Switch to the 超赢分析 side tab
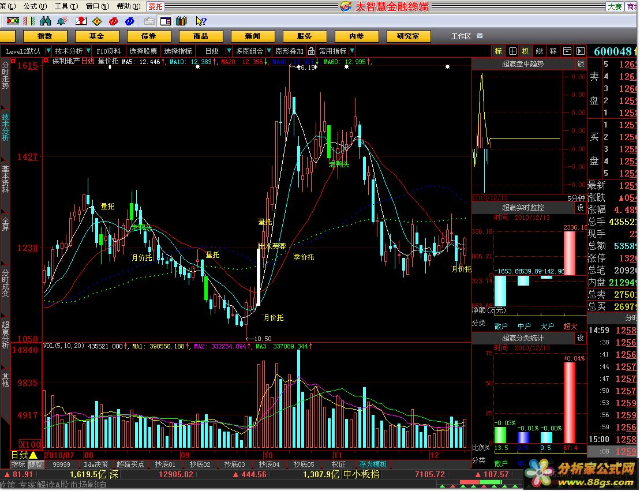The image size is (640, 491). [5, 335]
